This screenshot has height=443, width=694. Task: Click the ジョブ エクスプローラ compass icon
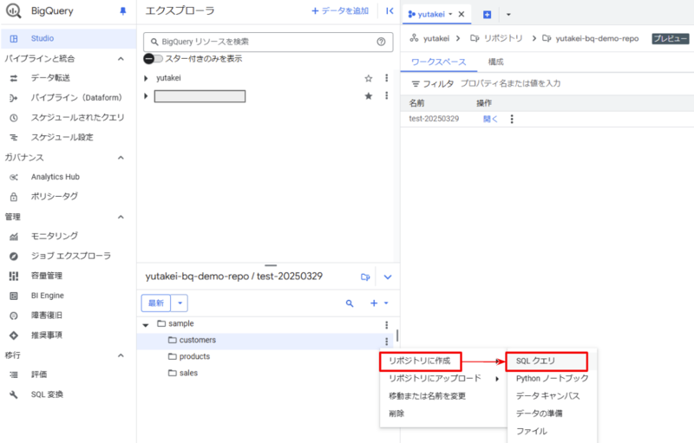(14, 256)
